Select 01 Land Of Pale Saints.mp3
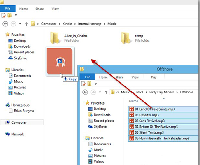Viewport: 200px width, 165px height. [x=163, y=109]
